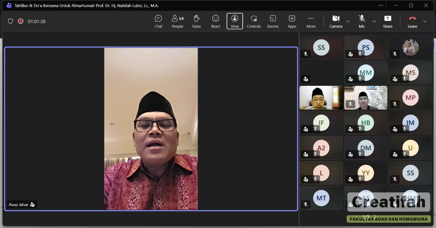Open breakout Rooms
Screen dimensions: 436x228
[x=273, y=21]
